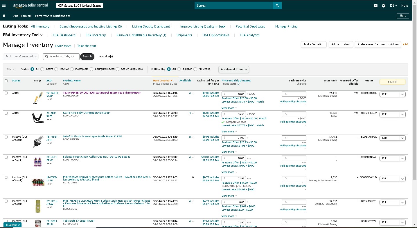This screenshot has height=228, width=417.
Task: Expand View more for Koala Kare pricing
Action: pyautogui.click(x=229, y=132)
